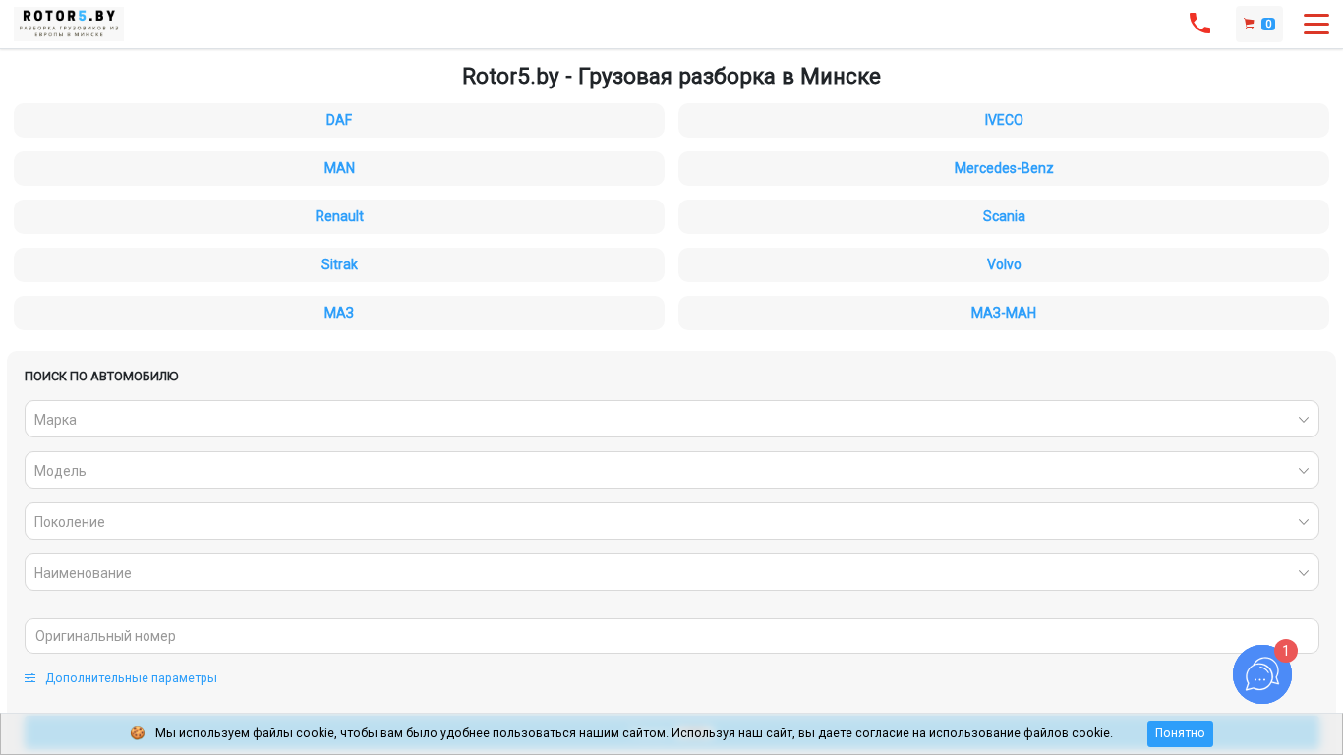Select the МАЗ-МАН brand
The image size is (1343, 755).
pos(1003,313)
